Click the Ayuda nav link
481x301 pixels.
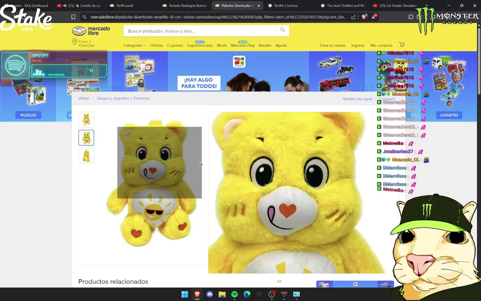click(281, 45)
